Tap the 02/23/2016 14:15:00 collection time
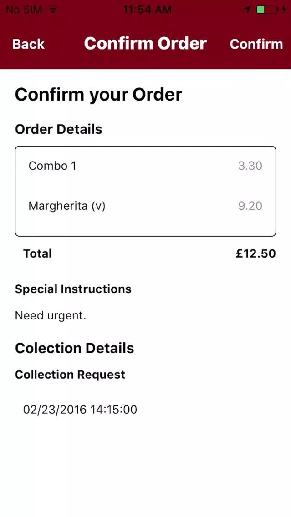 coord(80,410)
